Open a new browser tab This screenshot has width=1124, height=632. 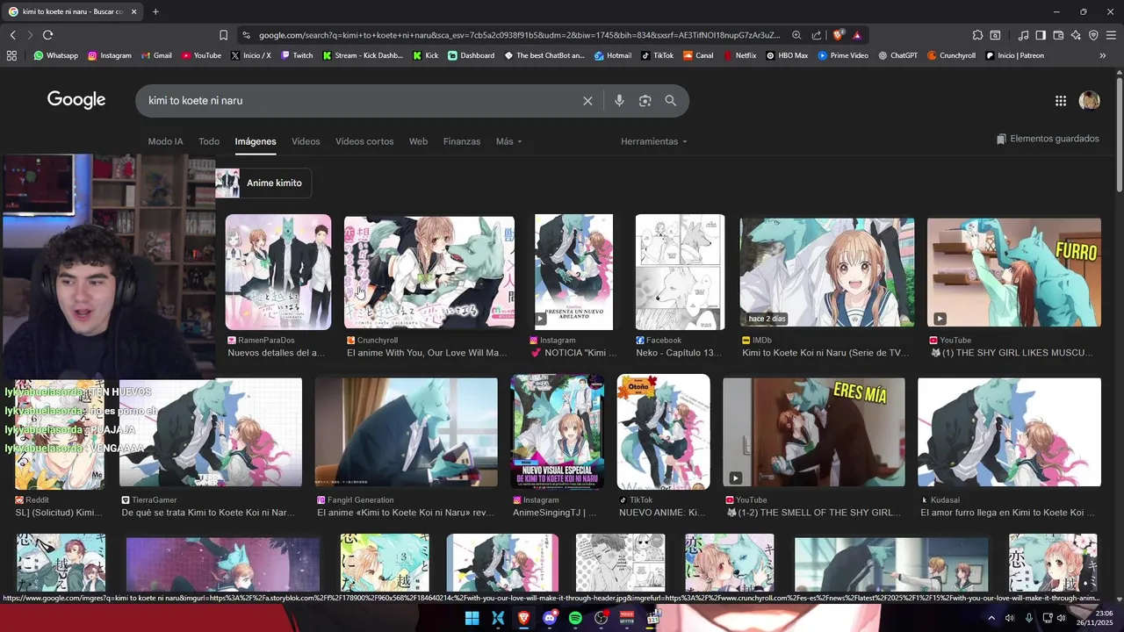[x=155, y=11]
